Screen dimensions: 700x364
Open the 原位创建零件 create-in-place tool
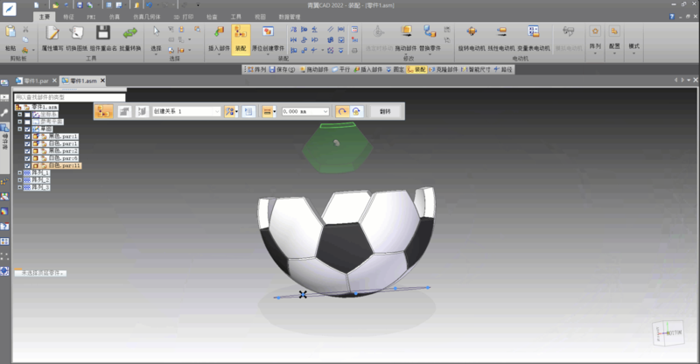tap(269, 36)
